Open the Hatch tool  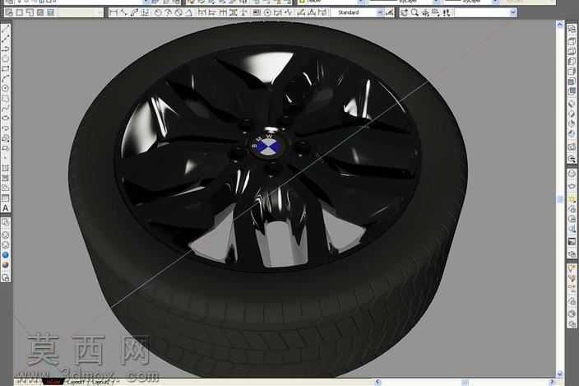tap(5, 168)
